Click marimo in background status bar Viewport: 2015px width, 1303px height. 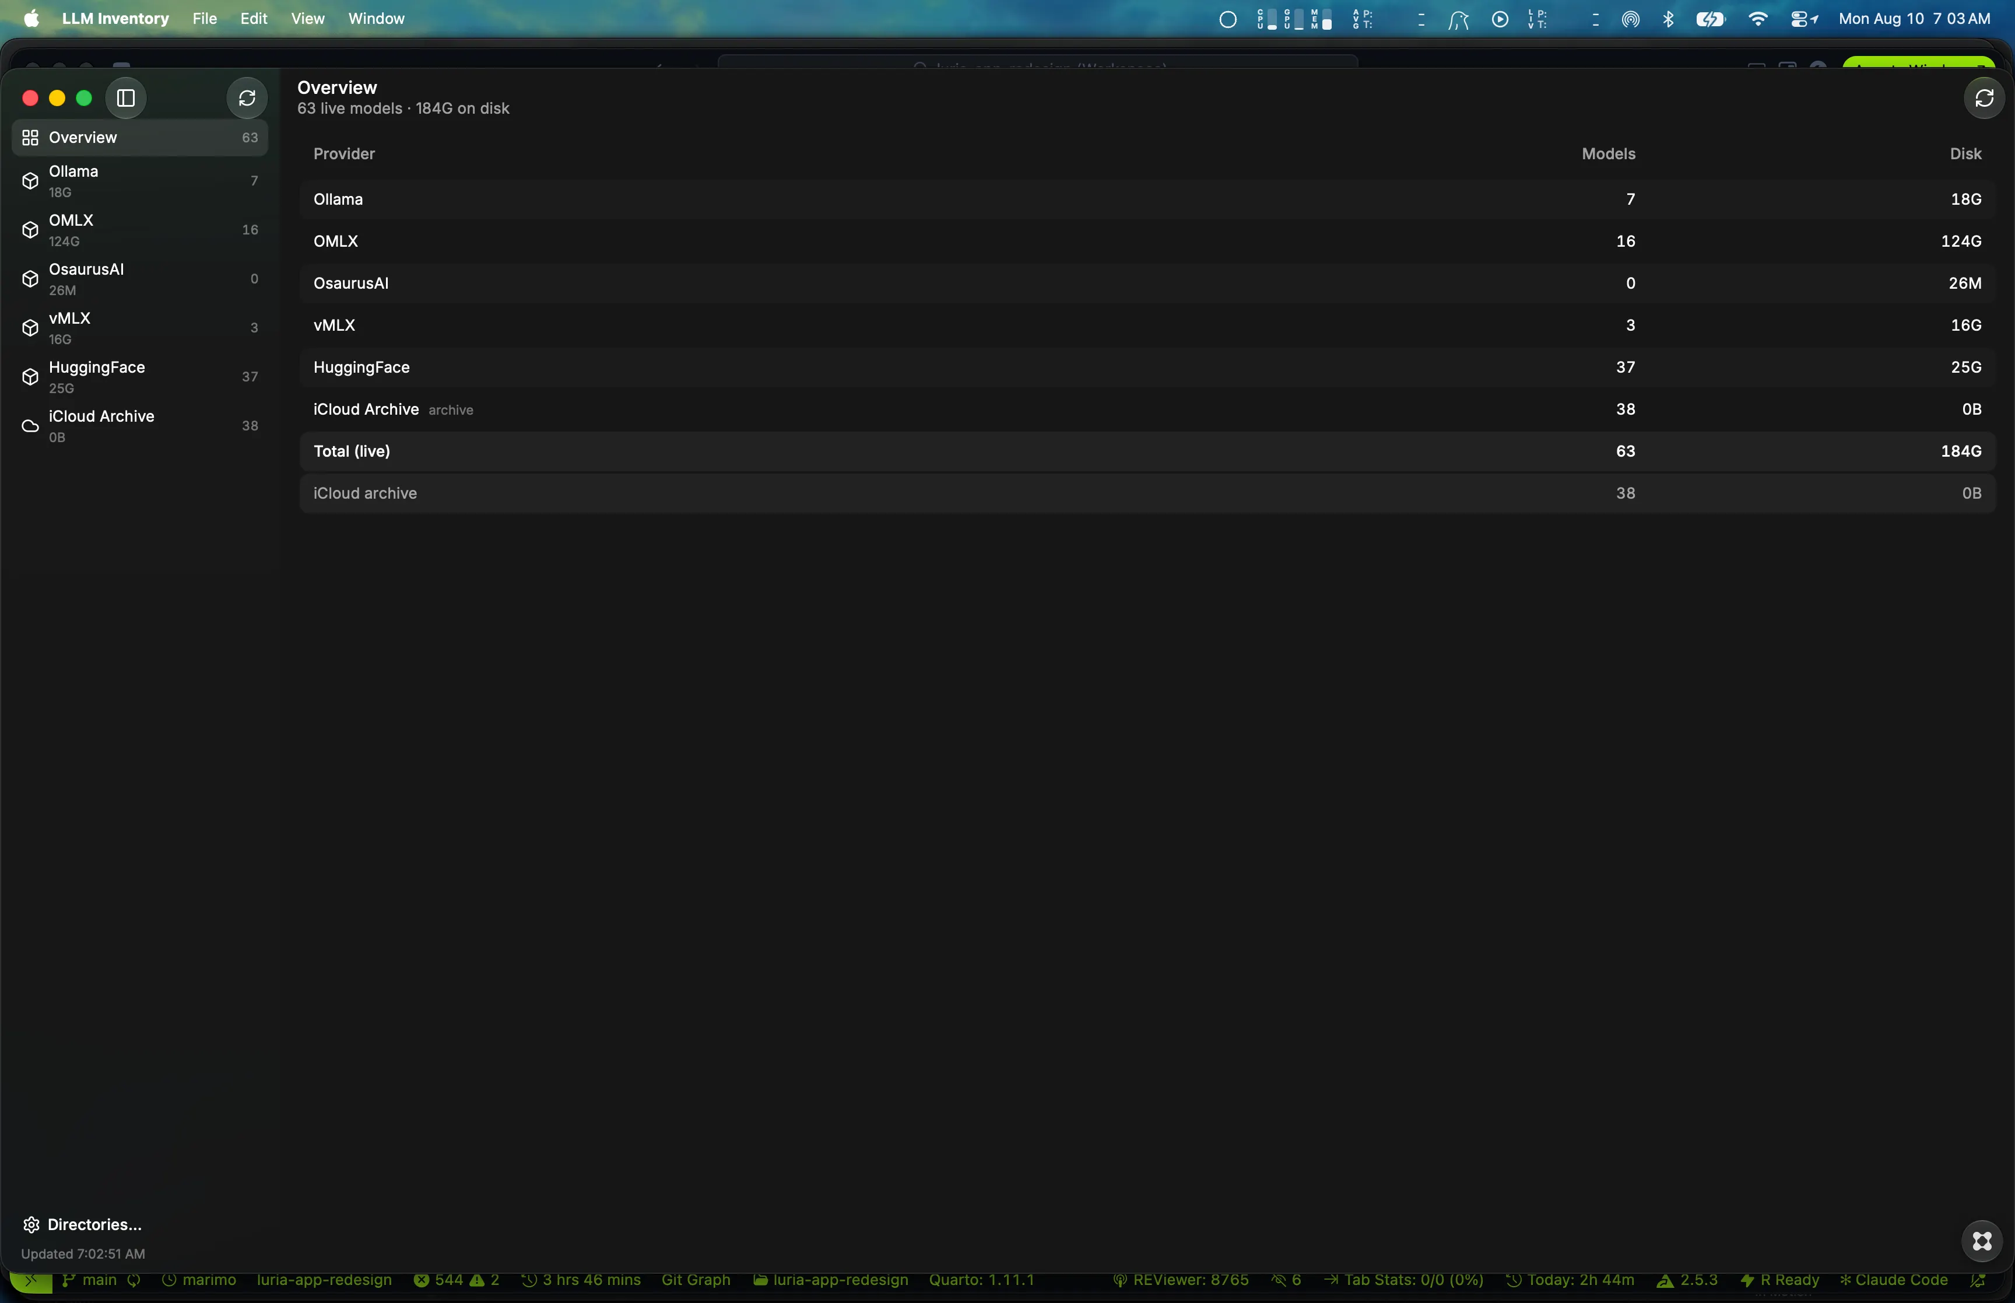tap(199, 1280)
